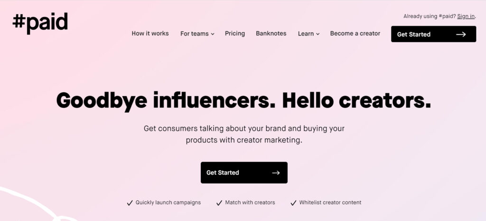Viewport: 486px width, 221px height.
Task: Click the Whitelist creator content text
Action: [330, 203]
